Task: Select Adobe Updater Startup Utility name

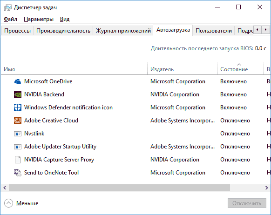Action: (61, 147)
